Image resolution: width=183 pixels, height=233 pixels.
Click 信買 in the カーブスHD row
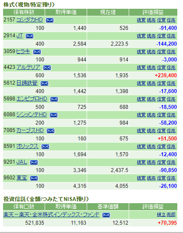pos(161,131)
